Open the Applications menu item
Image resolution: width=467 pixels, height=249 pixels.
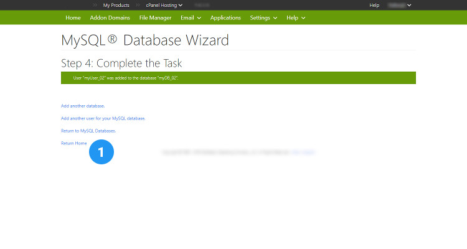pos(225,18)
